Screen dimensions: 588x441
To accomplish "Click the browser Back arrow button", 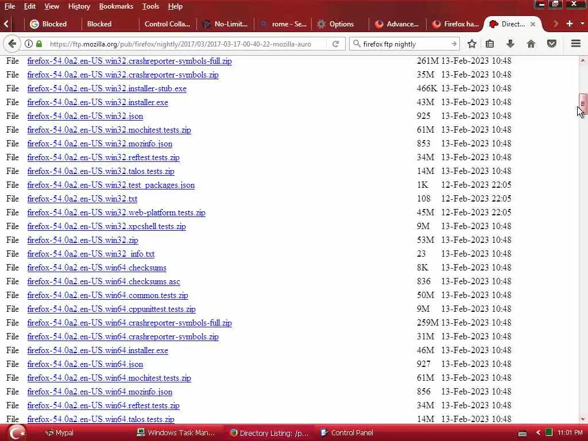I will click(12, 44).
